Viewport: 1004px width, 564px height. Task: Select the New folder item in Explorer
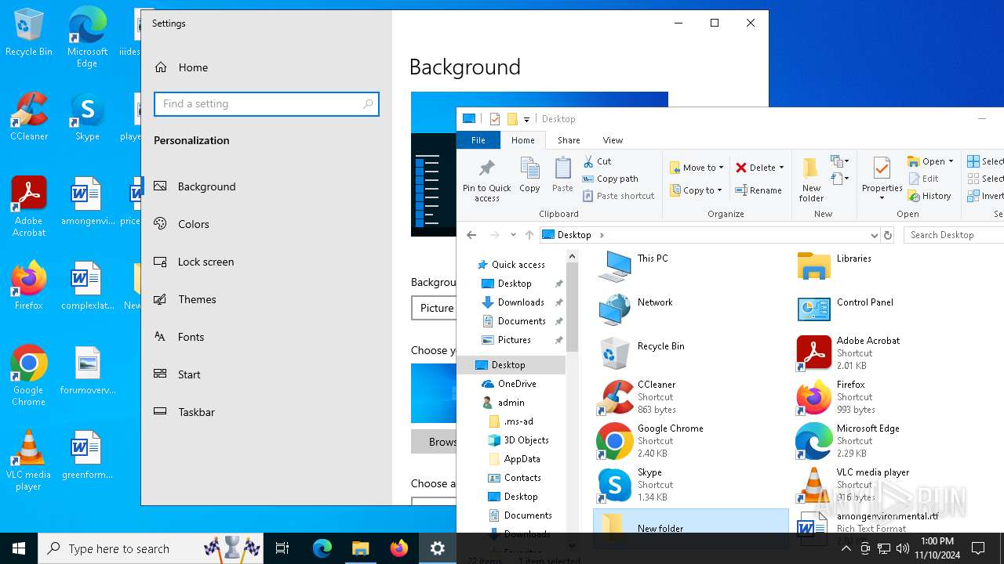[690, 528]
